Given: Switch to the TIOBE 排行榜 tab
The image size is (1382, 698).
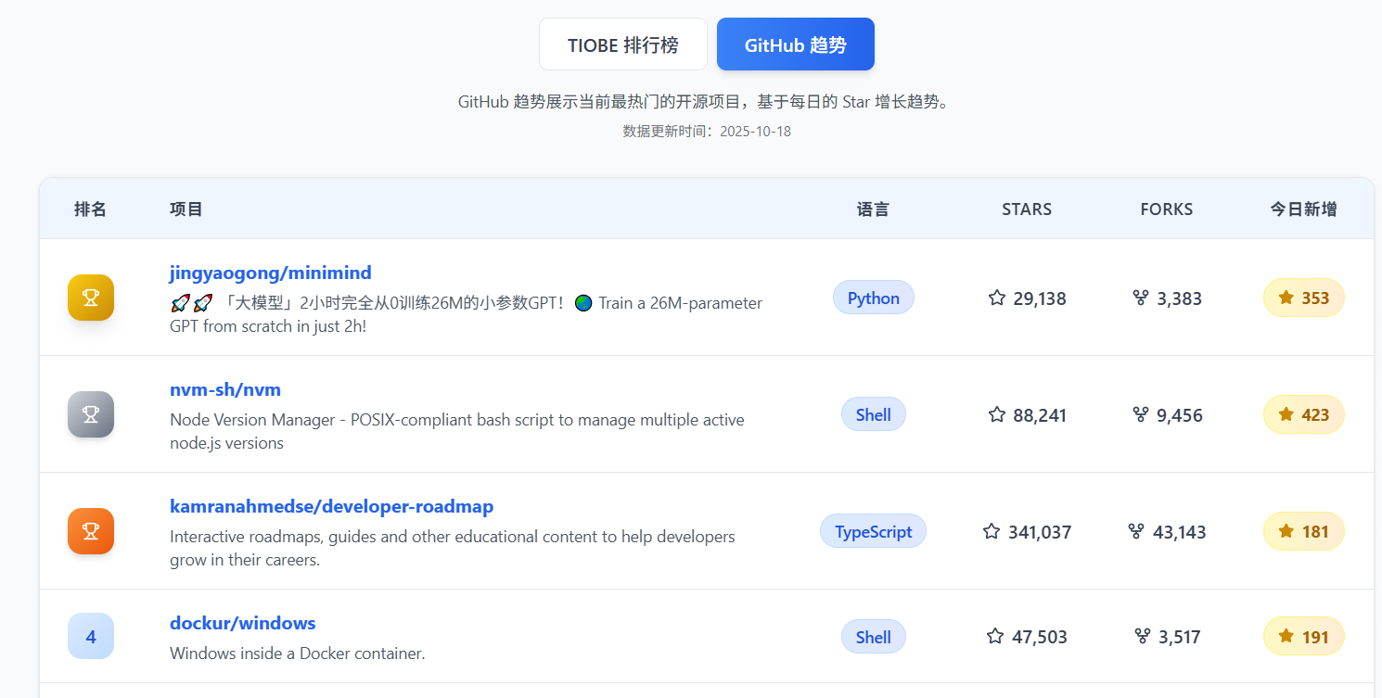Looking at the screenshot, I should coord(623,44).
